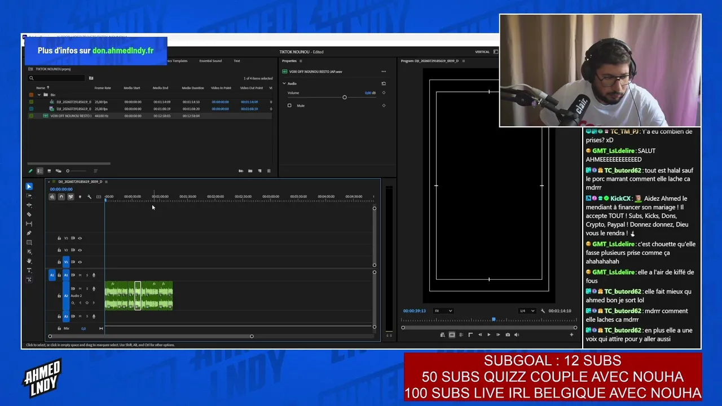Sort the bin by Media Duration column

point(193,88)
